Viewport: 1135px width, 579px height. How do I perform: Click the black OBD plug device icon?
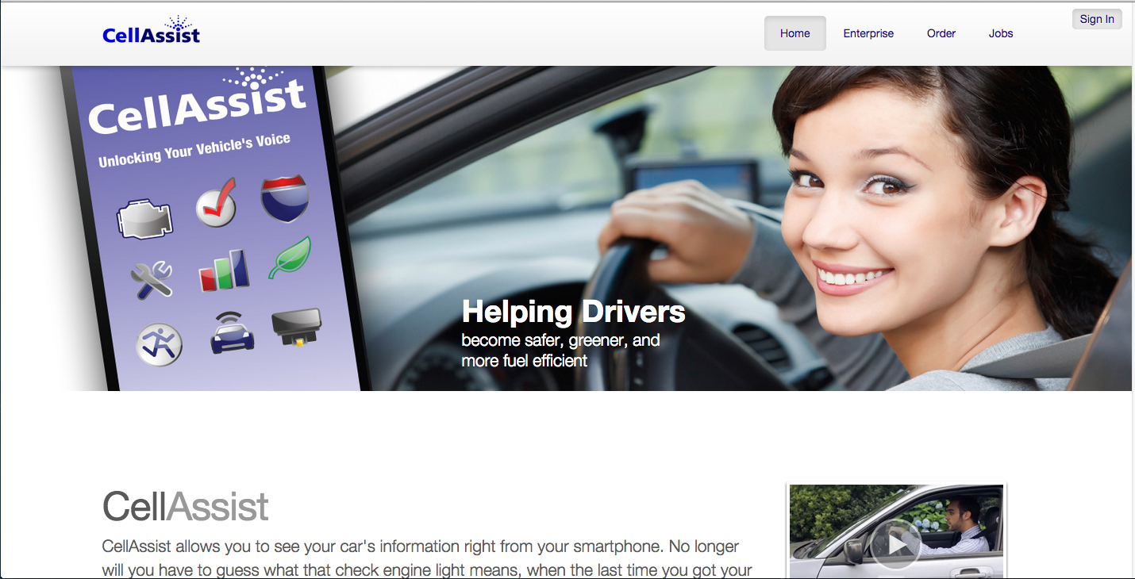tap(296, 327)
